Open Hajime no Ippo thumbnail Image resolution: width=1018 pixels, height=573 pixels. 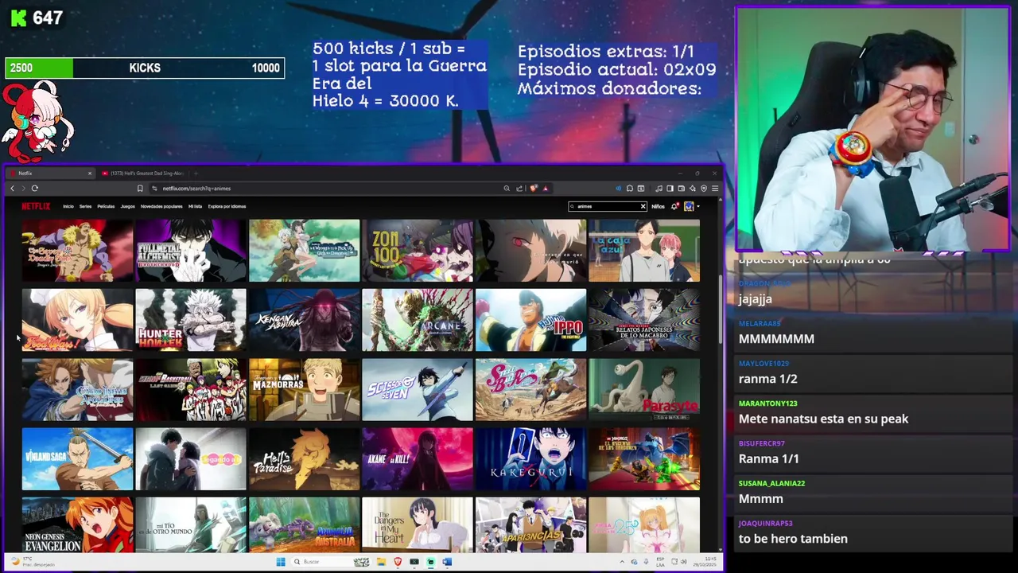coord(530,320)
